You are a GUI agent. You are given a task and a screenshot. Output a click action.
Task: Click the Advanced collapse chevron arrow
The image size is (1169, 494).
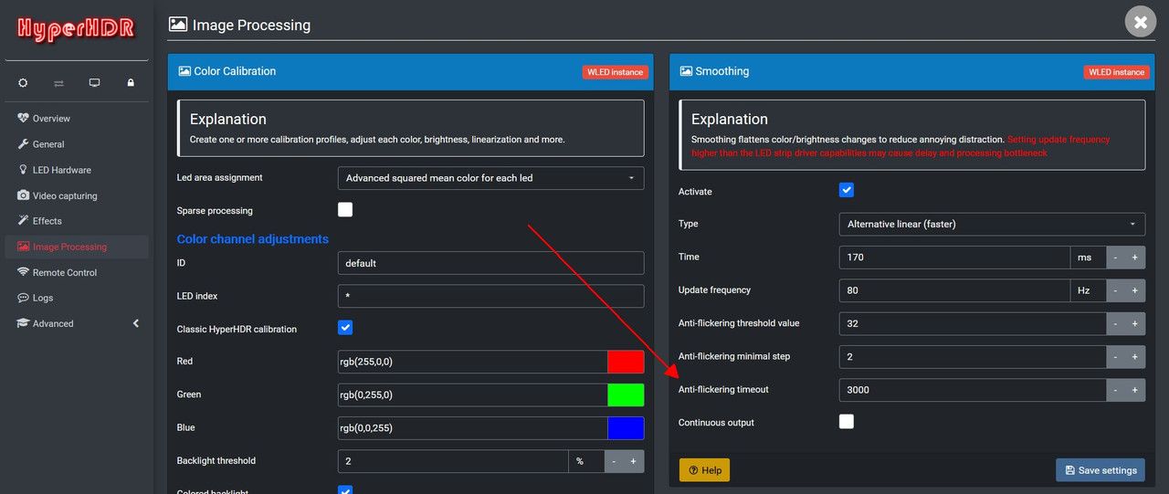[x=136, y=323]
